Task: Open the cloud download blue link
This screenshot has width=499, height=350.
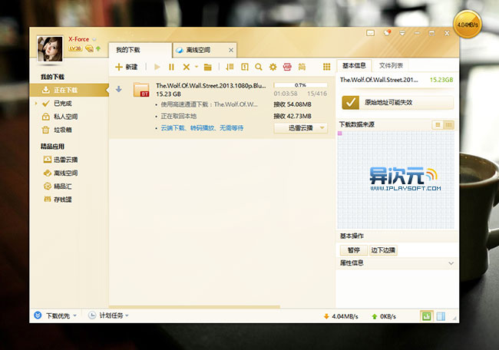Action: (x=202, y=128)
